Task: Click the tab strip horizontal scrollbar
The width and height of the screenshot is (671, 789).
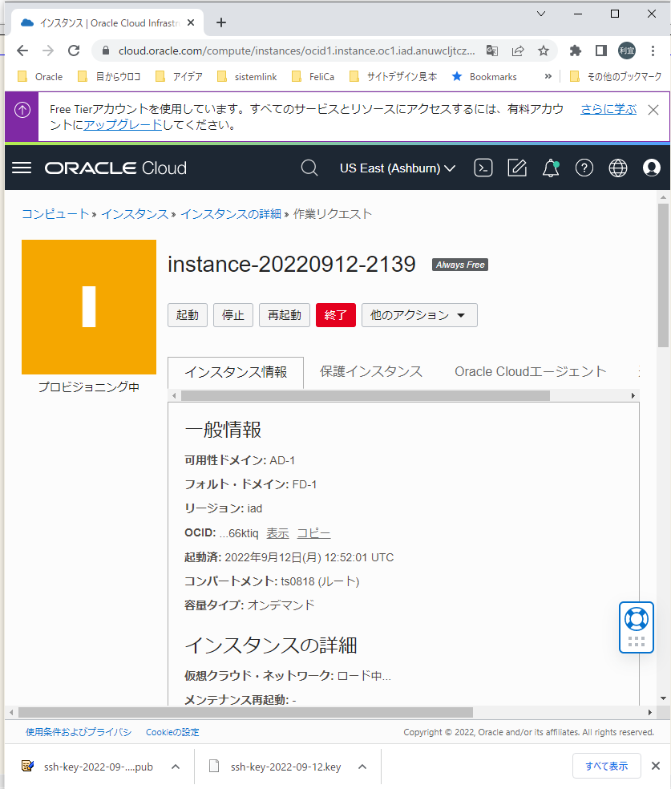Action: (x=366, y=396)
